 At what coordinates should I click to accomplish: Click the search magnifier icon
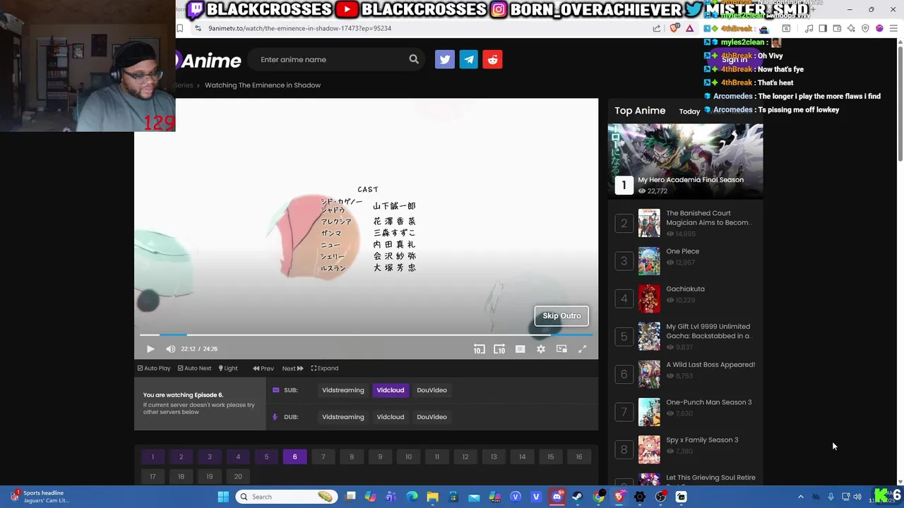click(414, 59)
